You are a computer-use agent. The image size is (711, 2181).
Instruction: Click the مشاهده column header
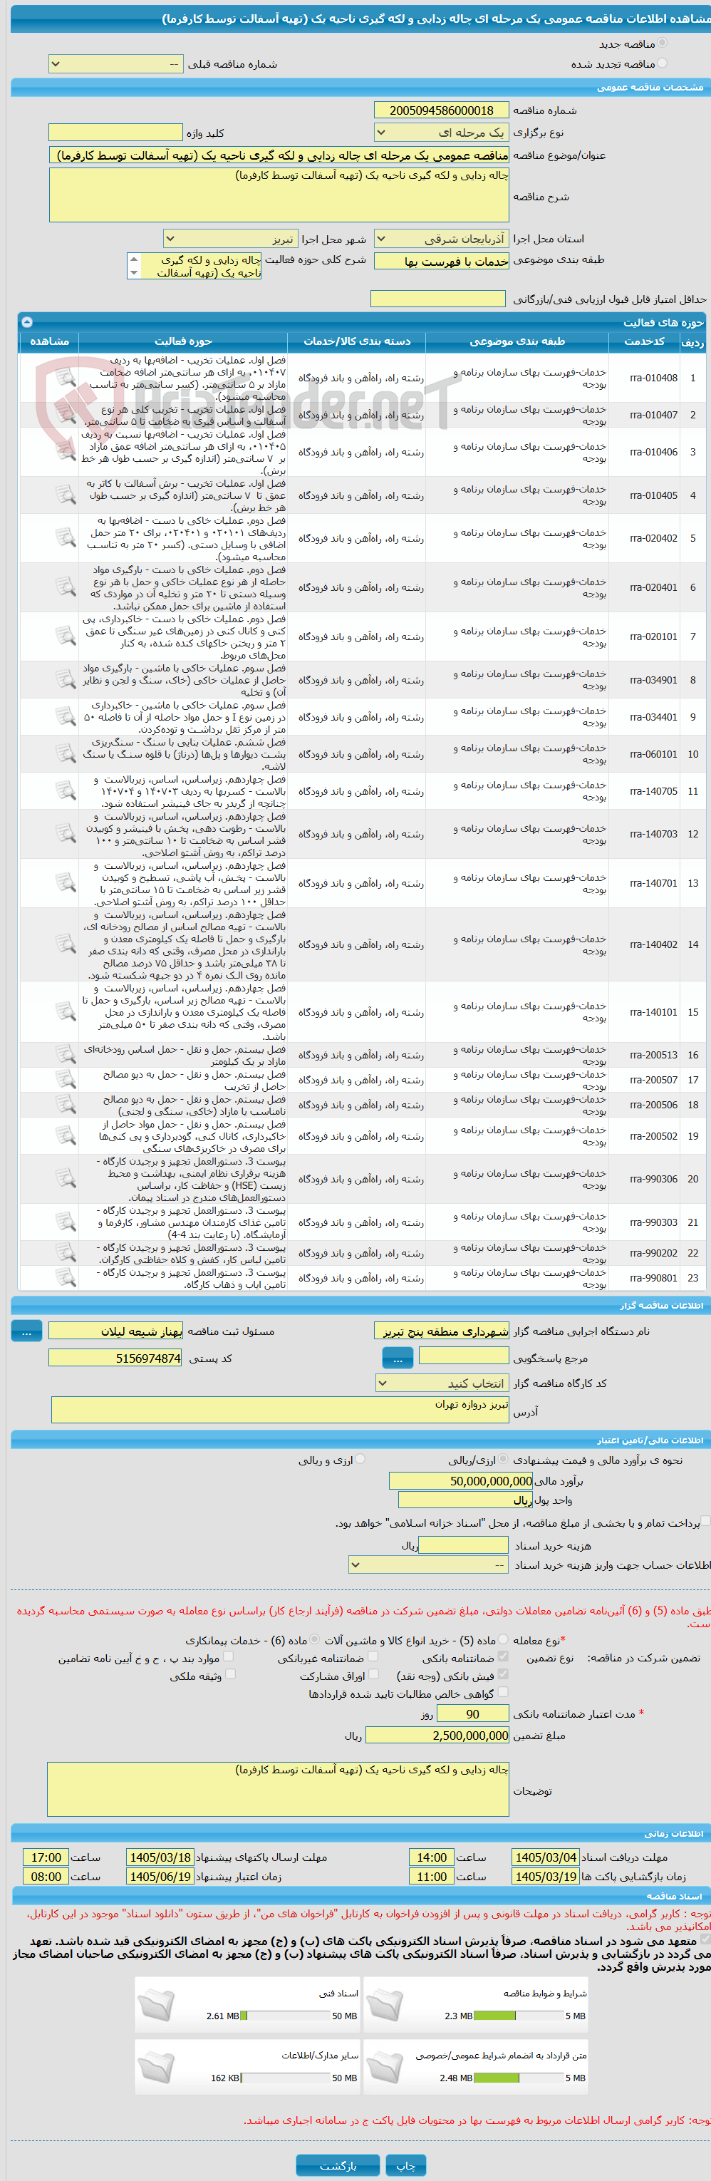coord(49,341)
